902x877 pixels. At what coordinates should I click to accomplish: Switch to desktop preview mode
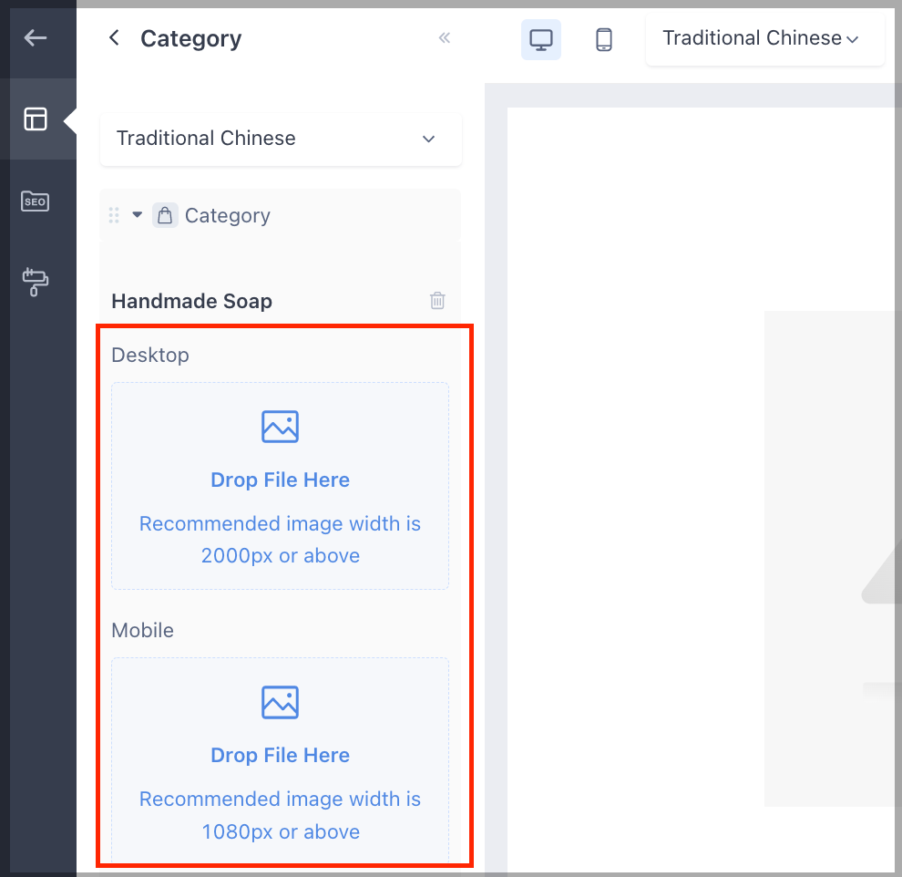[x=540, y=40]
